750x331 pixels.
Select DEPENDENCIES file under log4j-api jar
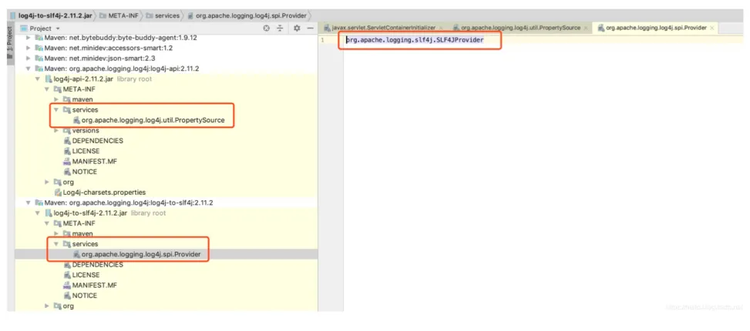point(166,141)
